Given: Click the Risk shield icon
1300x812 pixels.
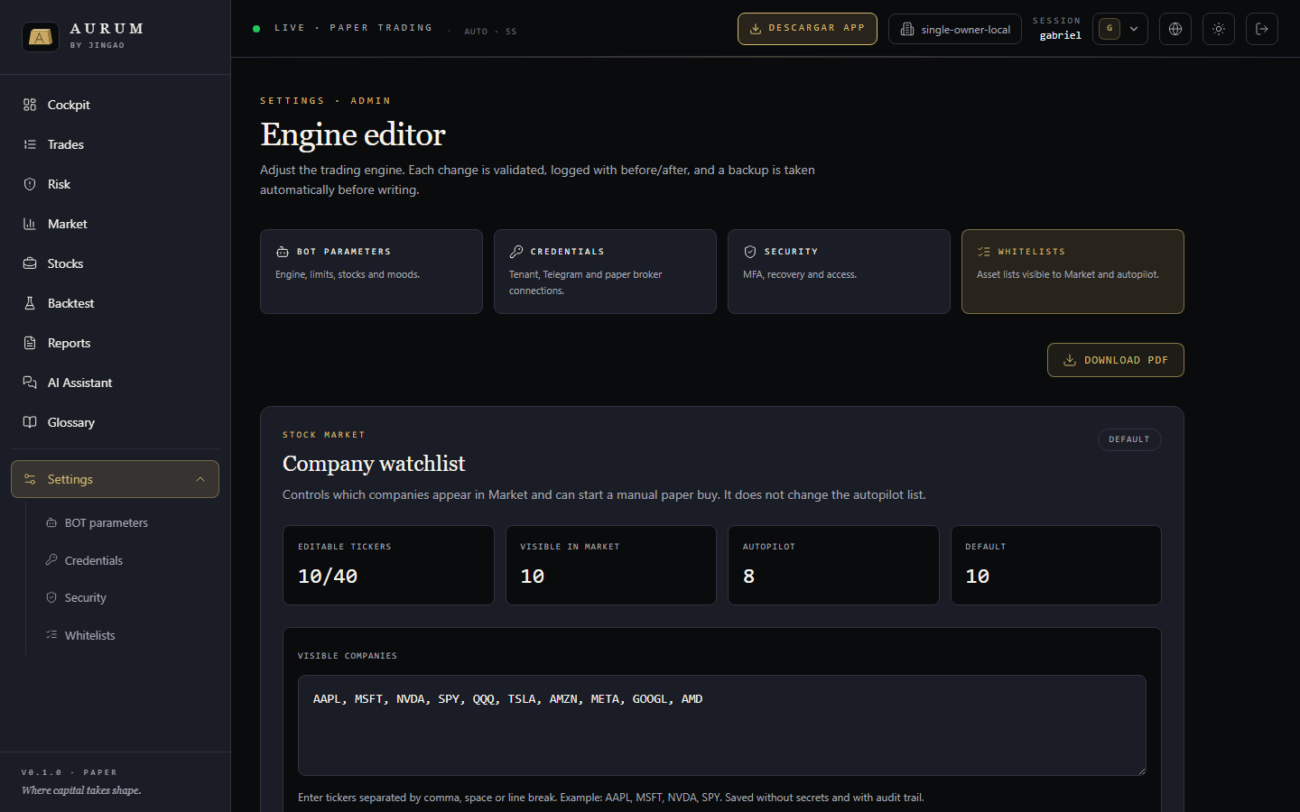Looking at the screenshot, I should (x=30, y=184).
